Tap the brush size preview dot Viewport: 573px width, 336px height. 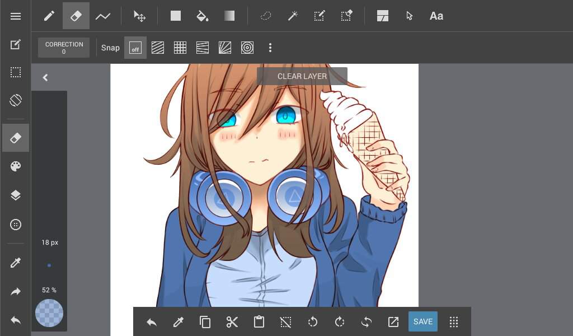click(x=49, y=265)
